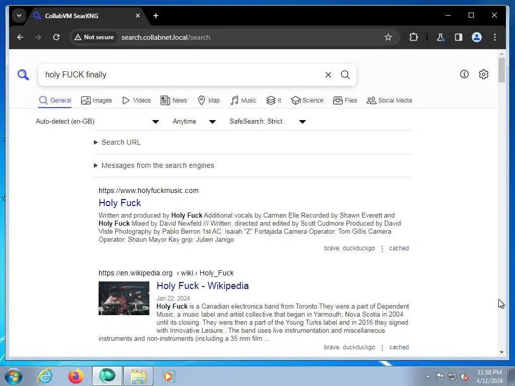Viewport: 515px width, 386px height.
Task: Click the browser address bar URL
Action: pos(166,37)
